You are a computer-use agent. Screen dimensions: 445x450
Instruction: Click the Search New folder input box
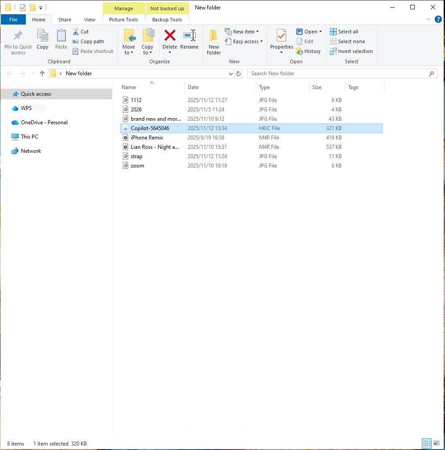[x=338, y=74]
